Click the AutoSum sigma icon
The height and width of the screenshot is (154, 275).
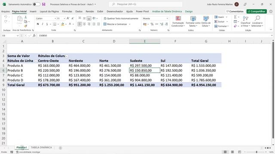[x=235, y=17]
